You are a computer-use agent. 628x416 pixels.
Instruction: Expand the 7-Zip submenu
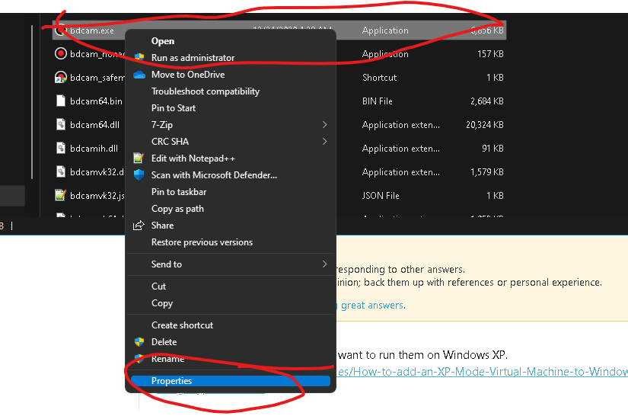231,125
